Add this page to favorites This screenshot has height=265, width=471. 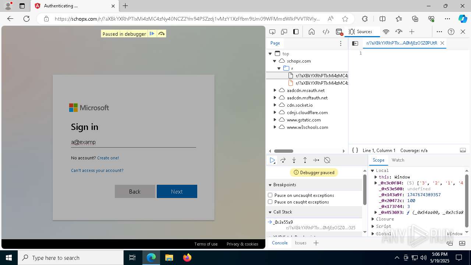(345, 19)
